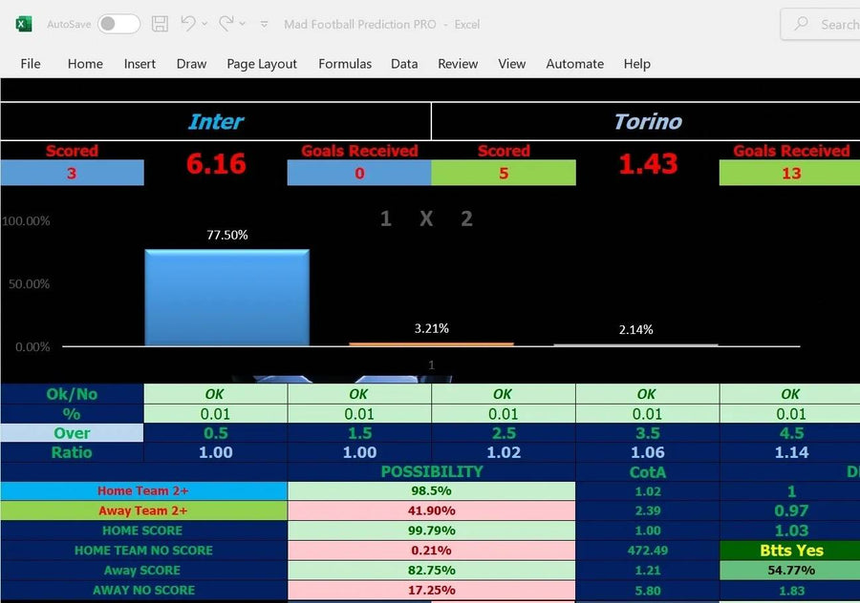Open the Redo history dropdown arrow
This screenshot has height=603, width=860.
(x=243, y=24)
